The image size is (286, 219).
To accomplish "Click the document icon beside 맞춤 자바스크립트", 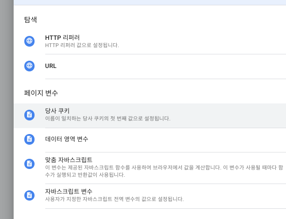I will tap(29, 164).
